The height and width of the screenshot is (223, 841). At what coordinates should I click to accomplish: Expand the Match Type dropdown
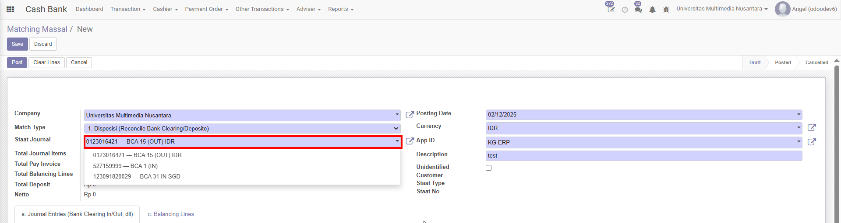coord(242,128)
